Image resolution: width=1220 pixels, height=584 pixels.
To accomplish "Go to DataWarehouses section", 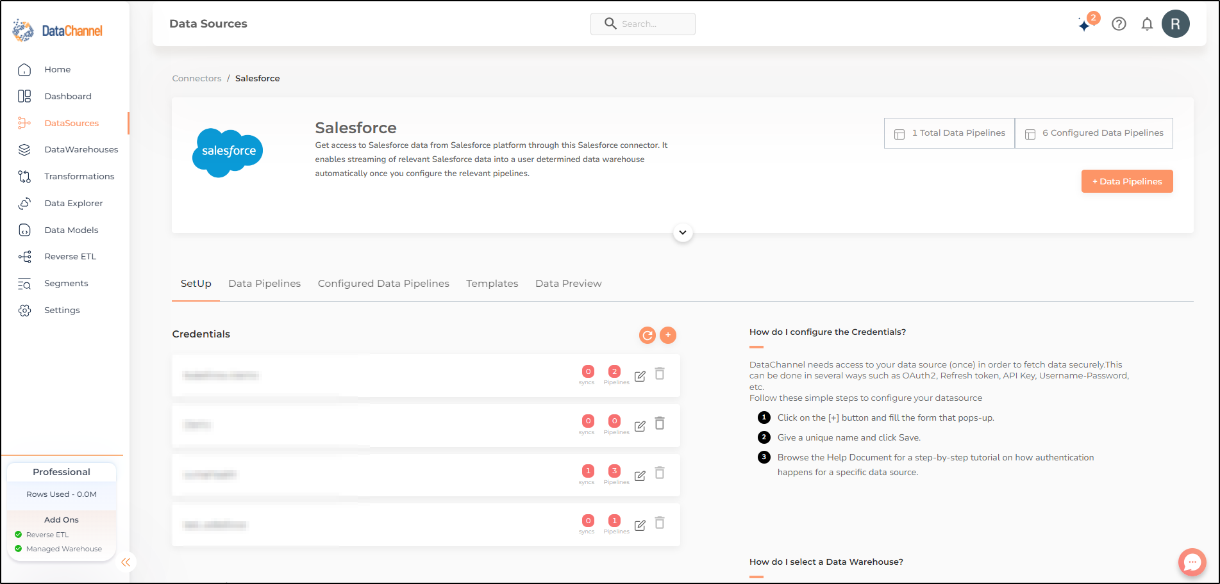I will 81,149.
